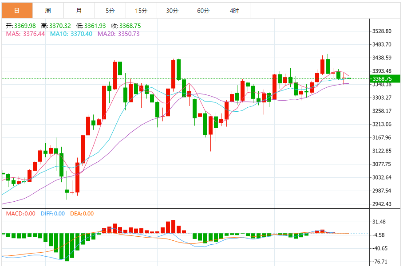Click the 3167.96 price axis label
Screen dimensions: 403x266
382,137
